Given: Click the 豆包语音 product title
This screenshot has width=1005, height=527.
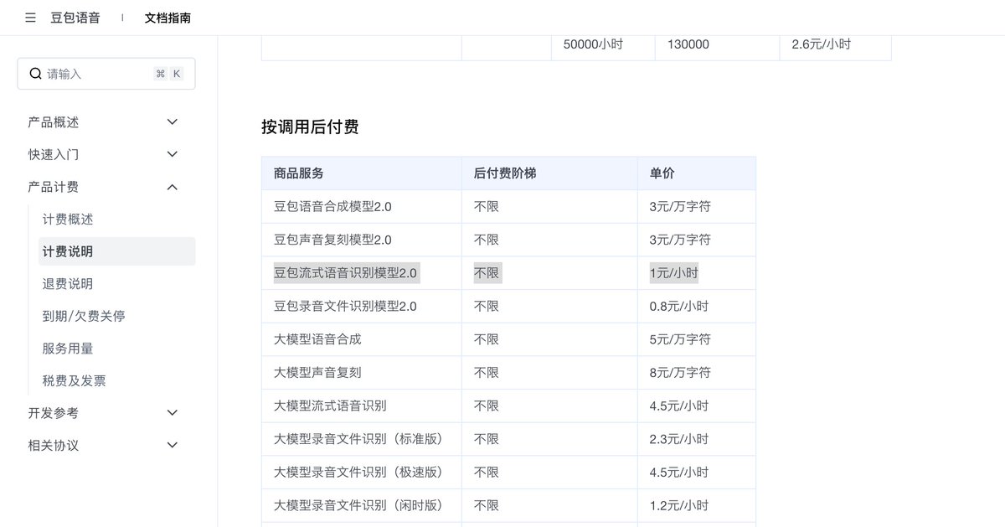Looking at the screenshot, I should [x=75, y=18].
